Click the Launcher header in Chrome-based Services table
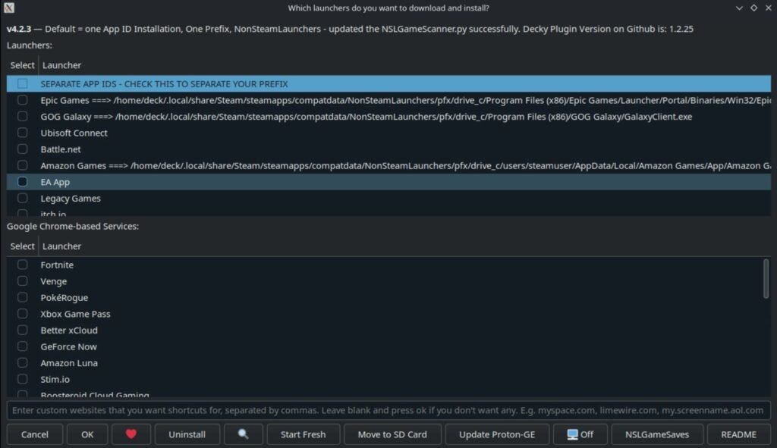Screen dimensions: 777x448 tap(62, 246)
